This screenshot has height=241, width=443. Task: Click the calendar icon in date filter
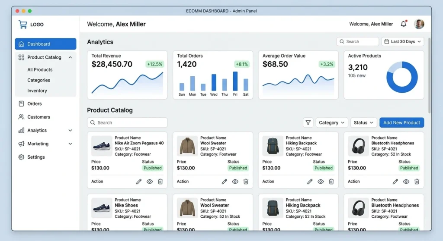(x=387, y=41)
